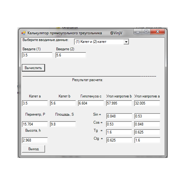This screenshot has width=185, height=185.
Task: Click the 'Площадь, S' label
Action: 64,114
